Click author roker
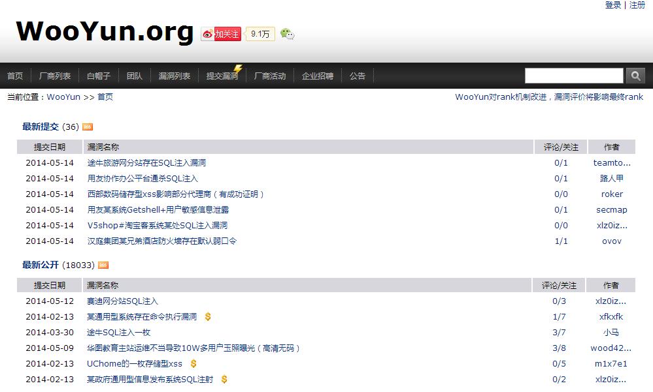 point(612,194)
